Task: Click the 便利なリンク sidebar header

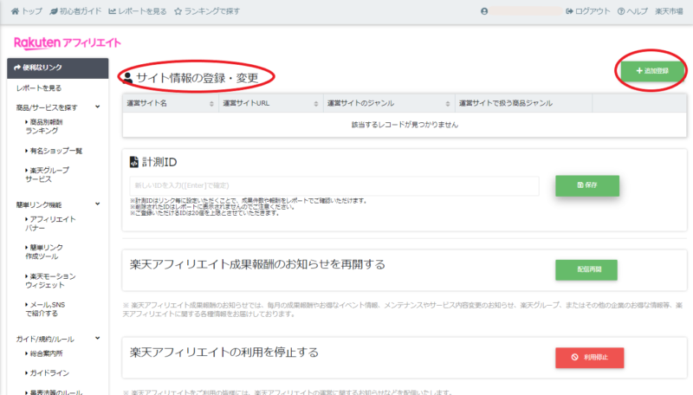Action: coord(58,68)
